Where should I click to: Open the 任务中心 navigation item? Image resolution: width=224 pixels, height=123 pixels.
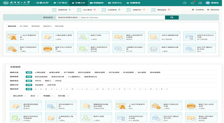pos(115,3)
